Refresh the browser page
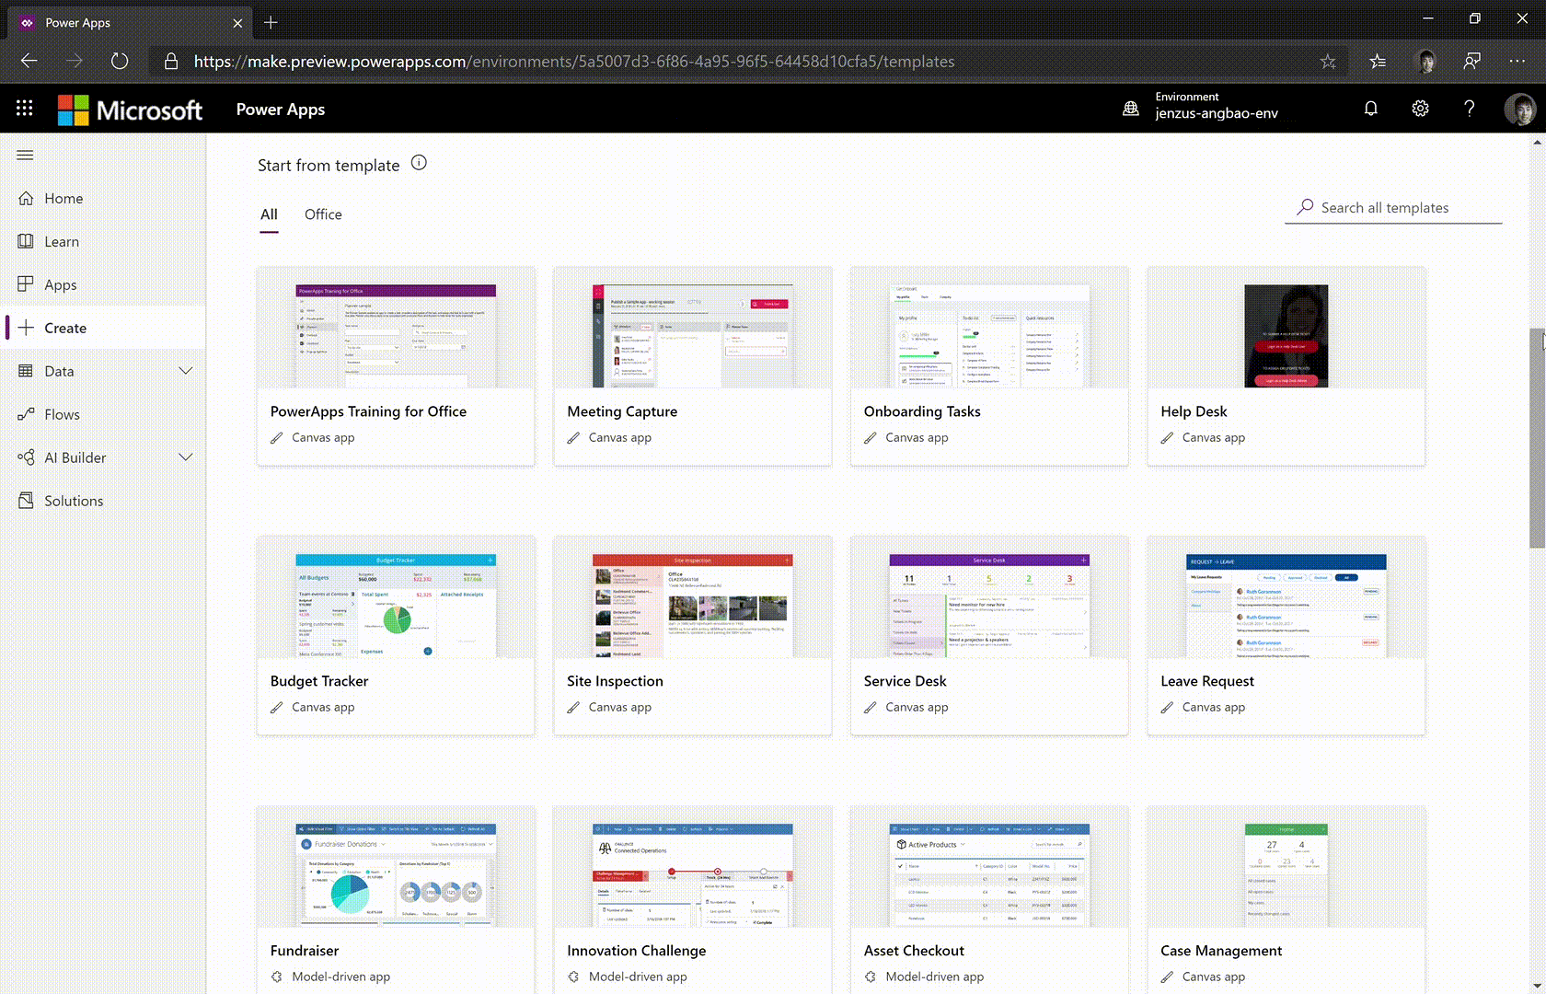This screenshot has height=994, width=1546. coord(120,61)
